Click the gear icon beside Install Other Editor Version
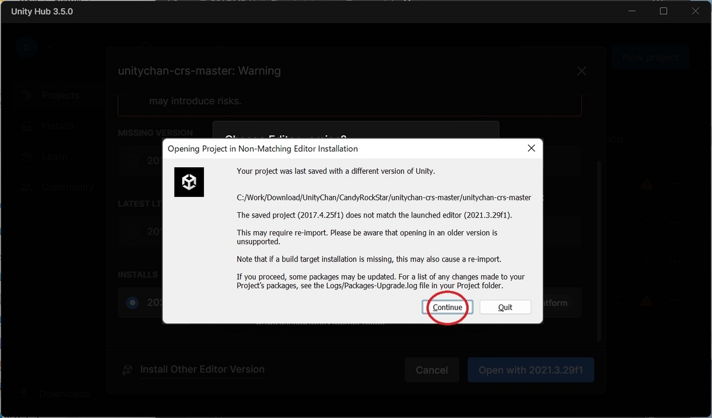This screenshot has height=418, width=712. (127, 370)
